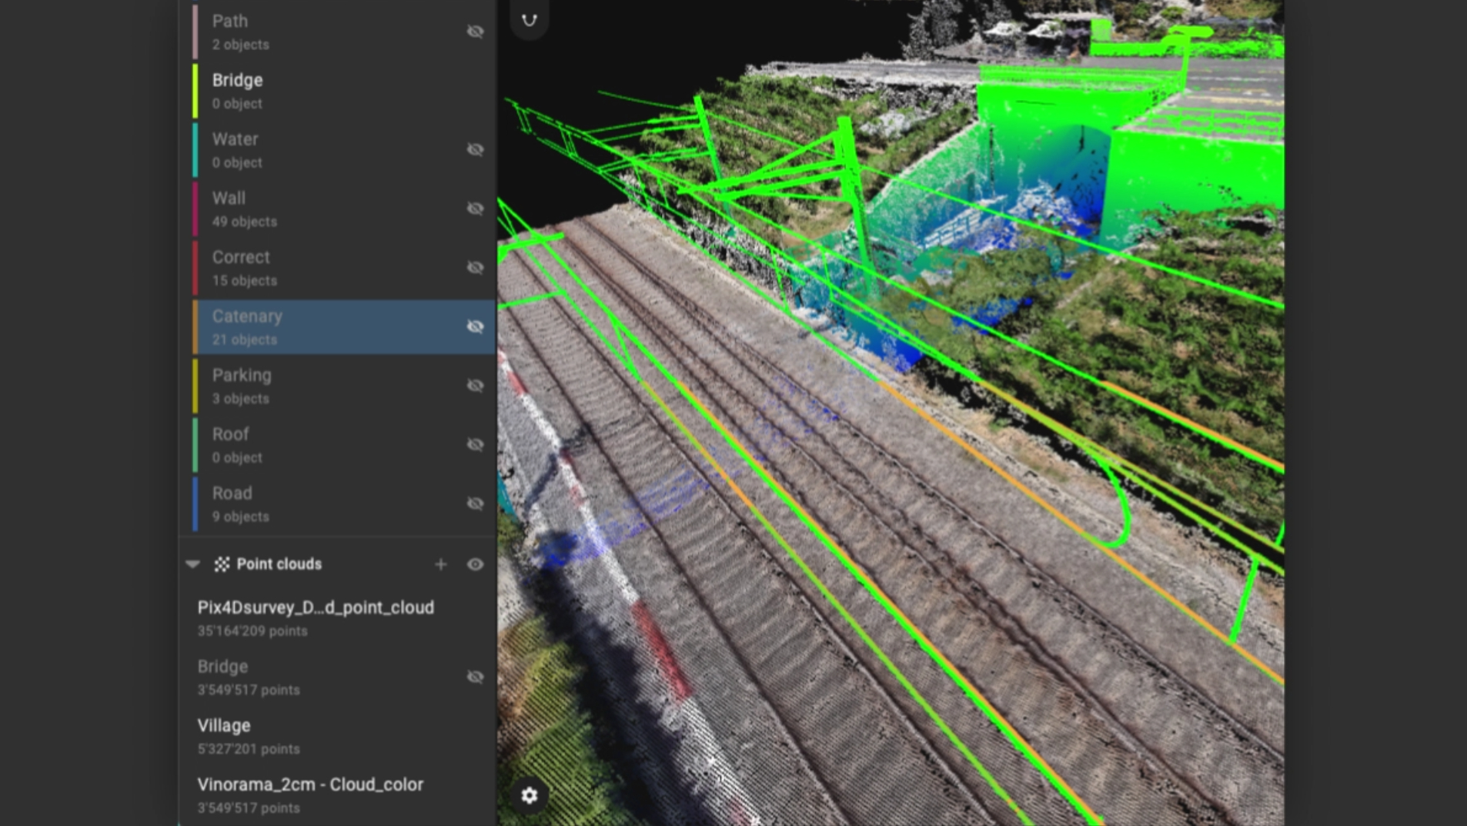
Task: Click the Point clouds scatter icon
Action: point(222,564)
